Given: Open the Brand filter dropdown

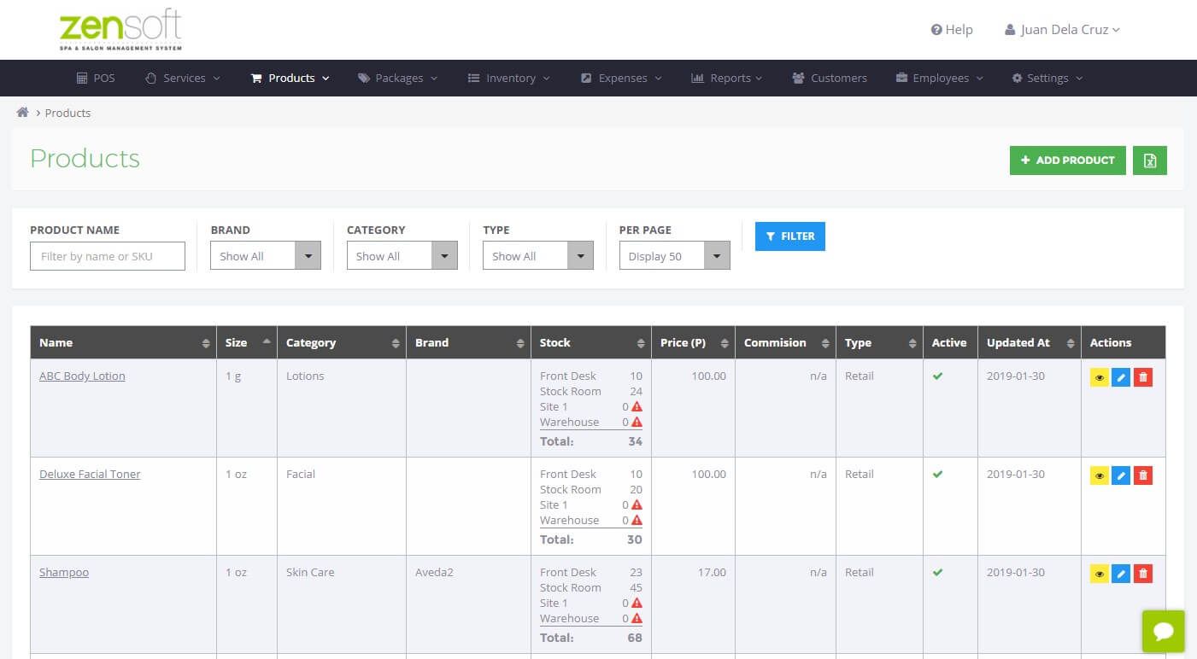Looking at the screenshot, I should 266,256.
